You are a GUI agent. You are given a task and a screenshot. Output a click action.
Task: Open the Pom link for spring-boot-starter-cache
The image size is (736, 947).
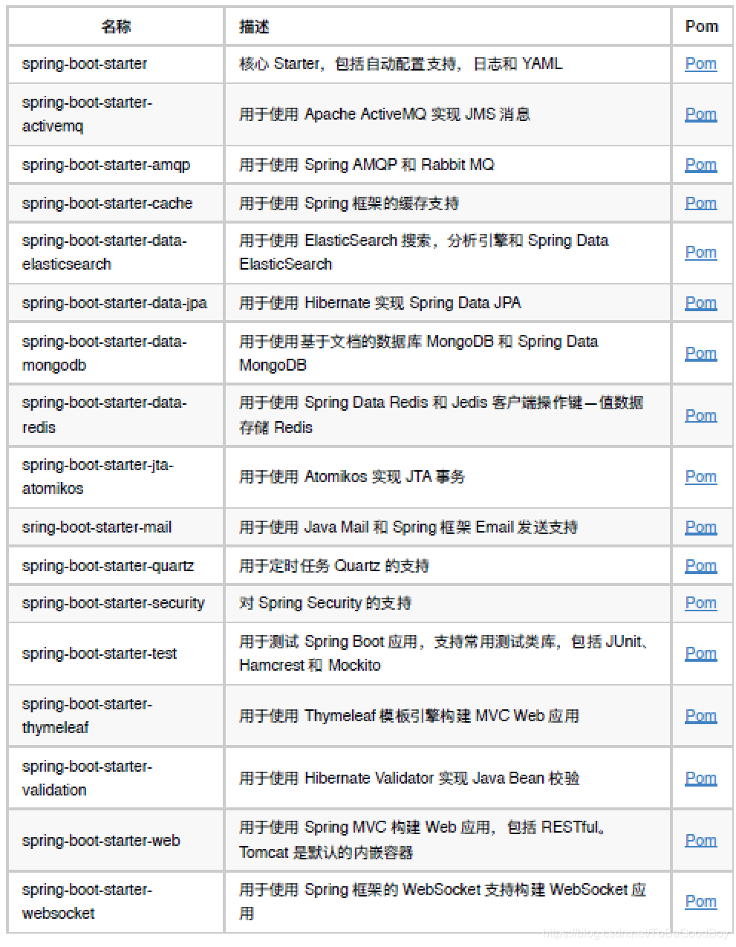click(x=700, y=204)
